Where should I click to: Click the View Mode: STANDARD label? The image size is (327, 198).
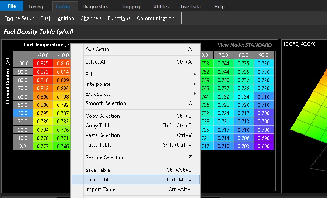(x=244, y=45)
